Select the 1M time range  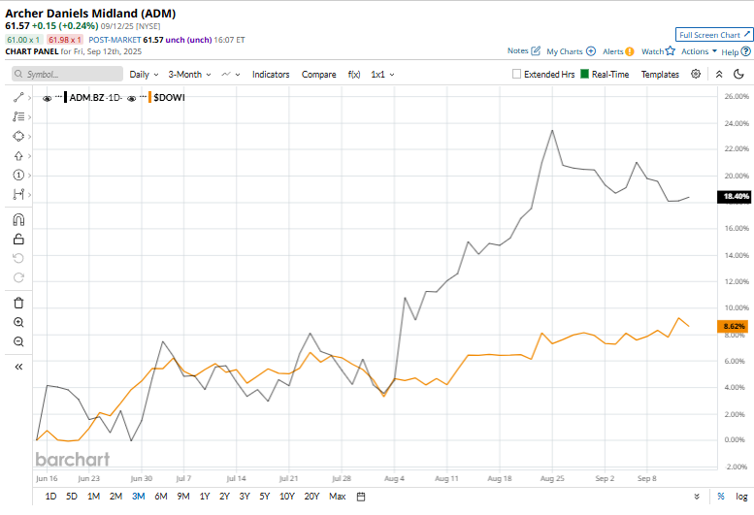[x=93, y=497]
